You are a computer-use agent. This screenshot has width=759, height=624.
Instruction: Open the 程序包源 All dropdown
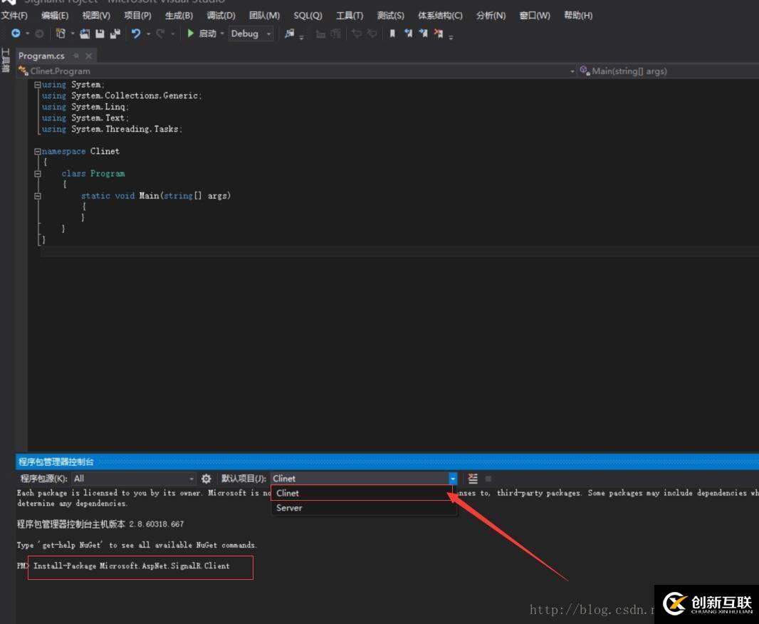pyautogui.click(x=134, y=479)
